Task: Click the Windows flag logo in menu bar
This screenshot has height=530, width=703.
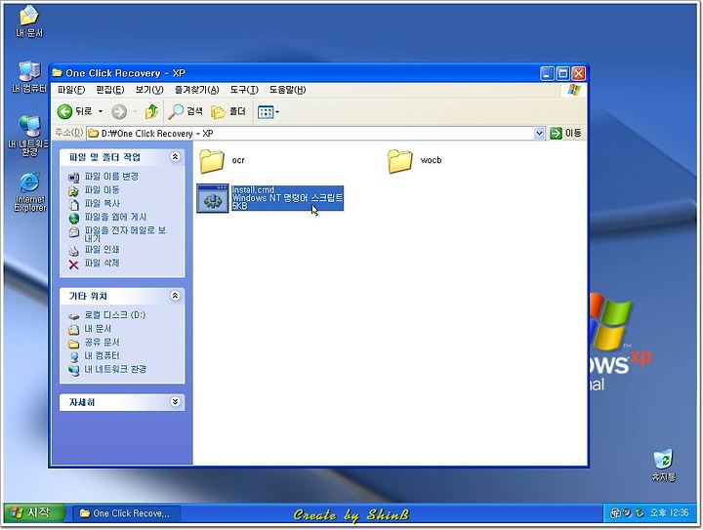Action: [574, 90]
